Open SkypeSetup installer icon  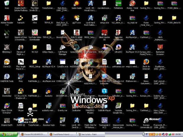104,91
